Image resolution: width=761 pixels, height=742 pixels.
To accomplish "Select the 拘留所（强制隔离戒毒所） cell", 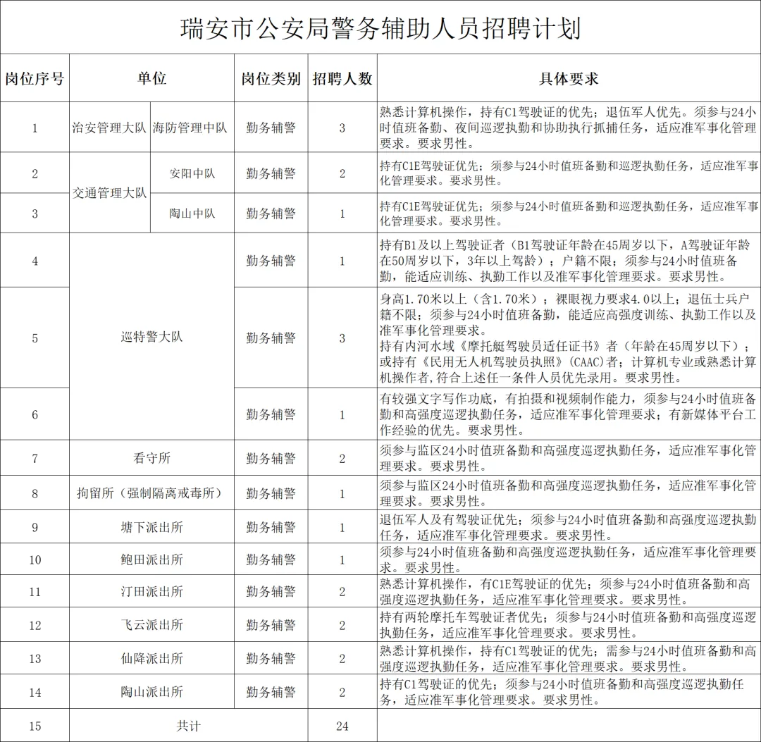I will coord(151,493).
